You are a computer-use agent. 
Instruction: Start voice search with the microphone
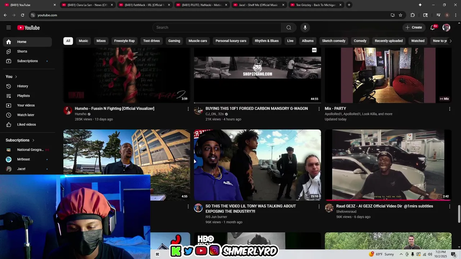(x=305, y=28)
